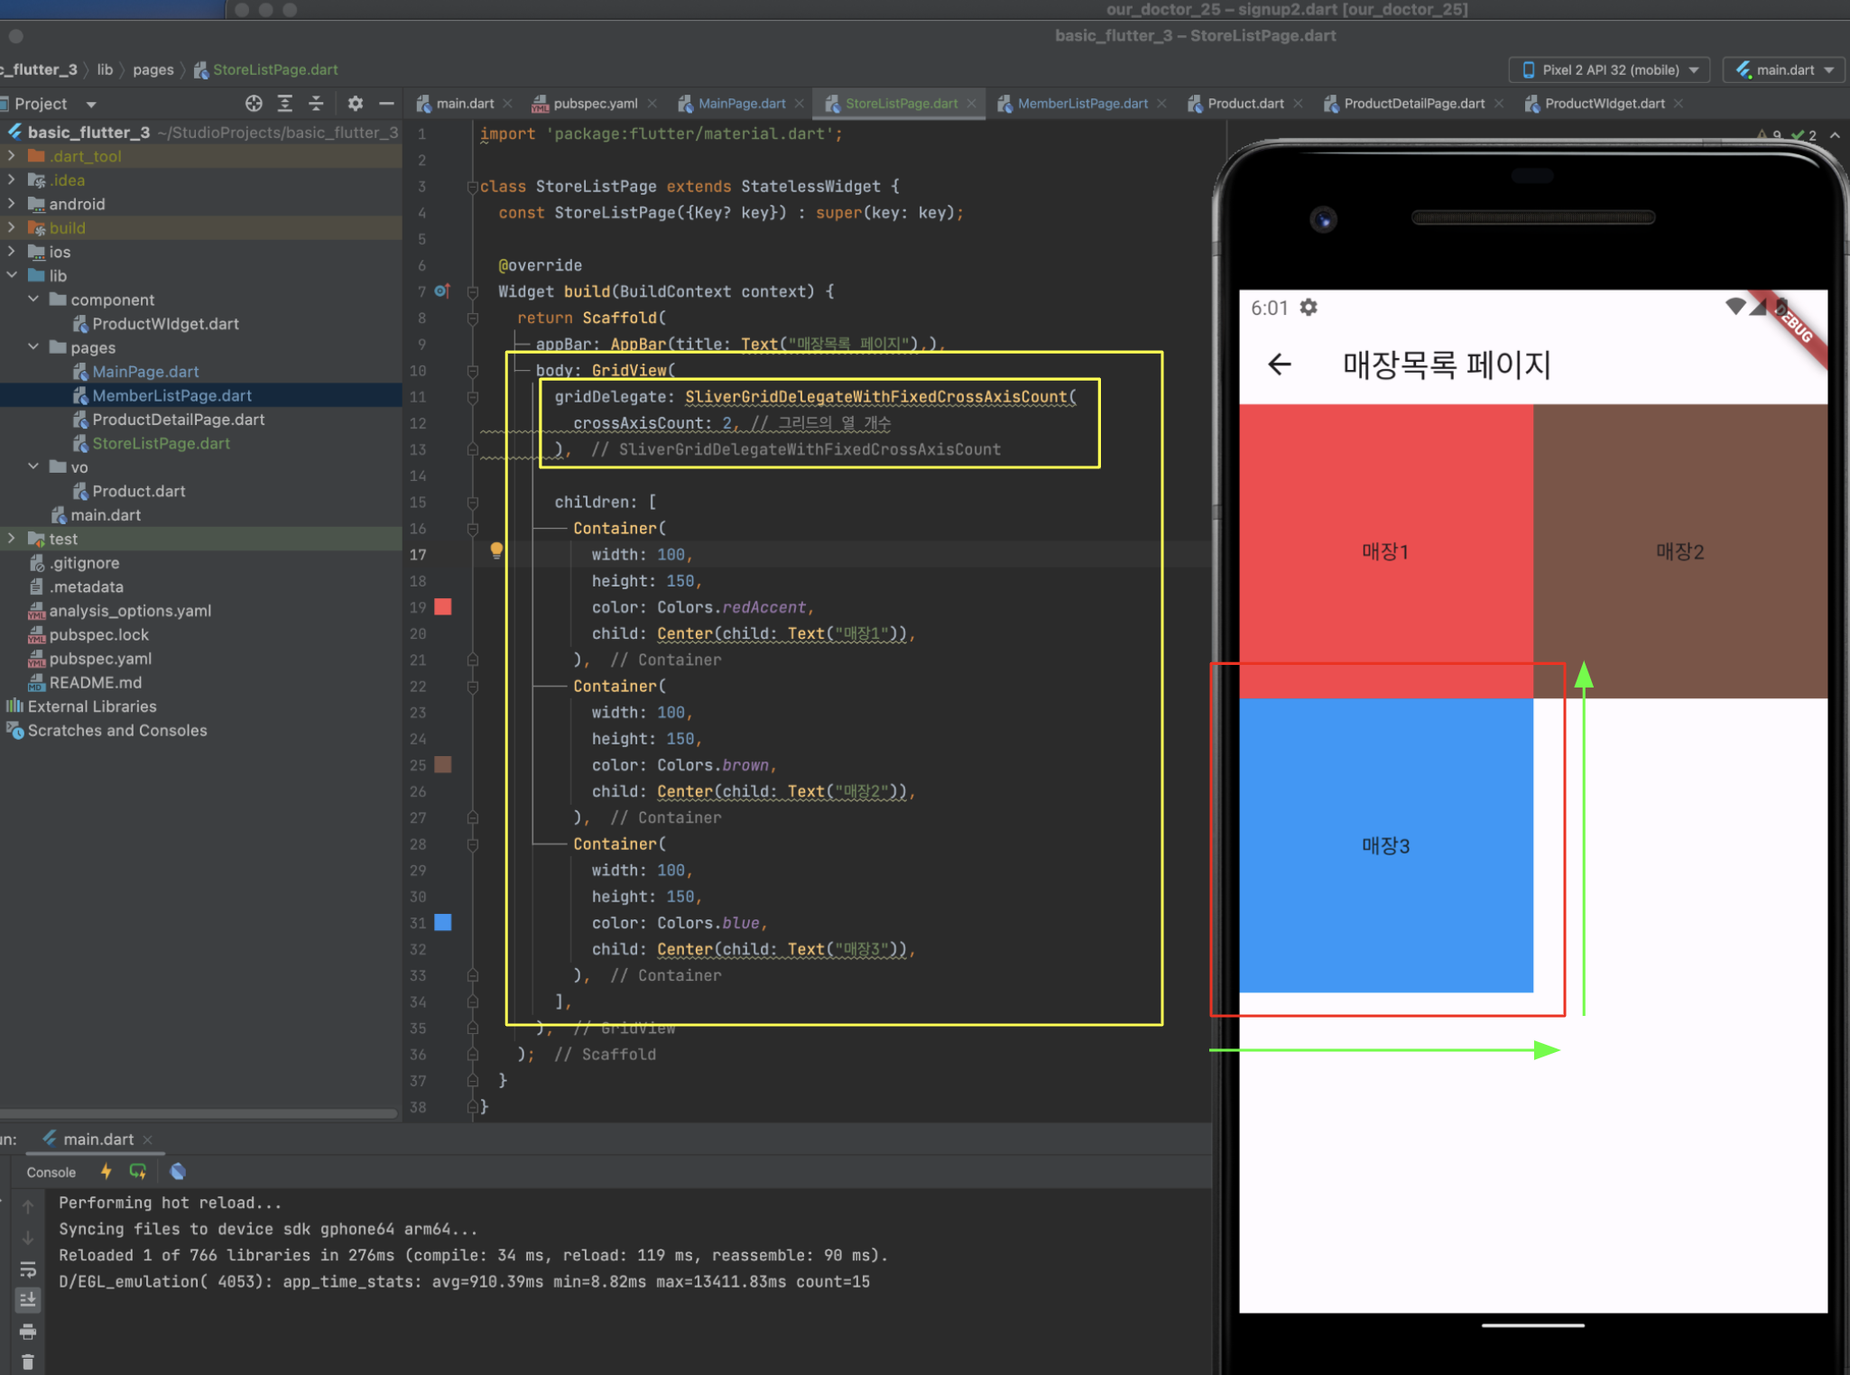Click Collapse All in the Project panel

tap(316, 104)
